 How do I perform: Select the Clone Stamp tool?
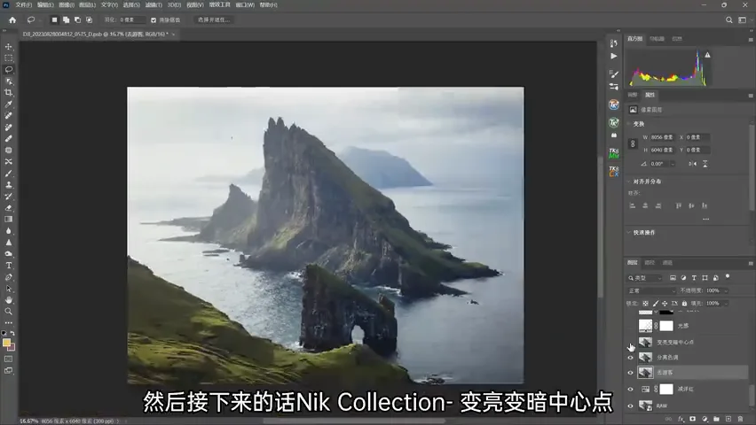click(x=9, y=185)
